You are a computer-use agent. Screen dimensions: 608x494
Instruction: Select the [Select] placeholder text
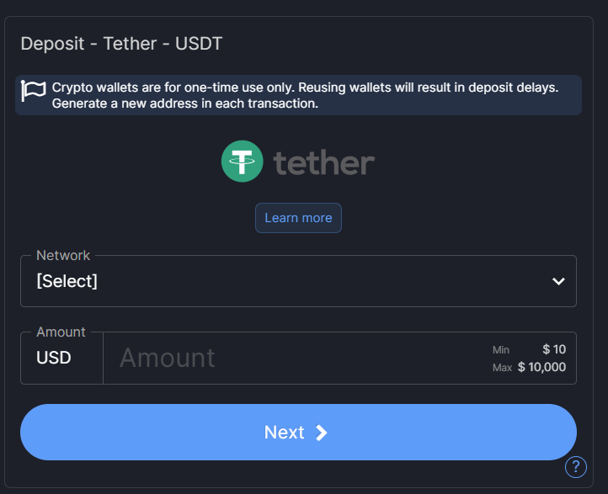pyautogui.click(x=67, y=281)
